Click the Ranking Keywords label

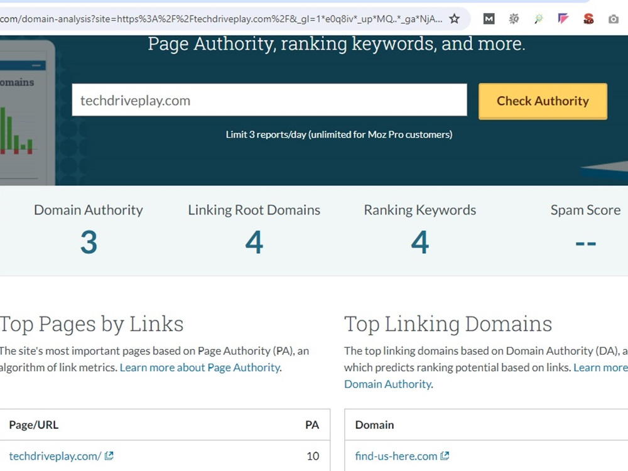tap(420, 210)
